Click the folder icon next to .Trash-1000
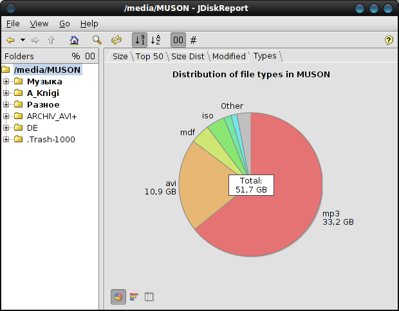 click(x=18, y=139)
